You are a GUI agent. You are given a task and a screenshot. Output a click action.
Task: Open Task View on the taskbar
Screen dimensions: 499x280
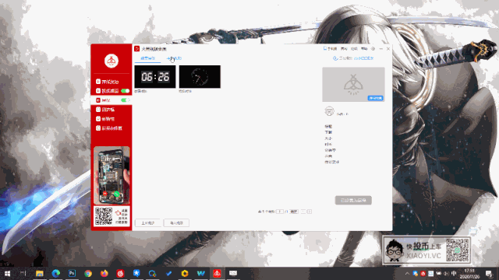[x=23, y=273]
